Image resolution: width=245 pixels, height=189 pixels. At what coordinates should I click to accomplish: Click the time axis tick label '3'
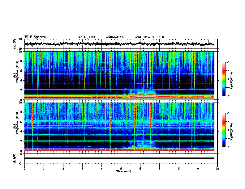point(82,169)
